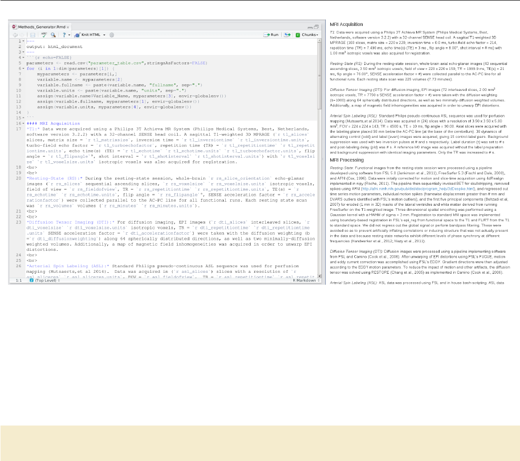Minimize the source editor pane
Screen dimensions: 520x461
[x=310, y=27]
